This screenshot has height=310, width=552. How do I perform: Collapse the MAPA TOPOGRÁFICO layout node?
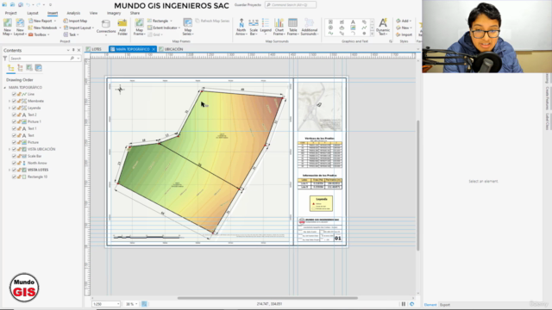(x=5, y=87)
